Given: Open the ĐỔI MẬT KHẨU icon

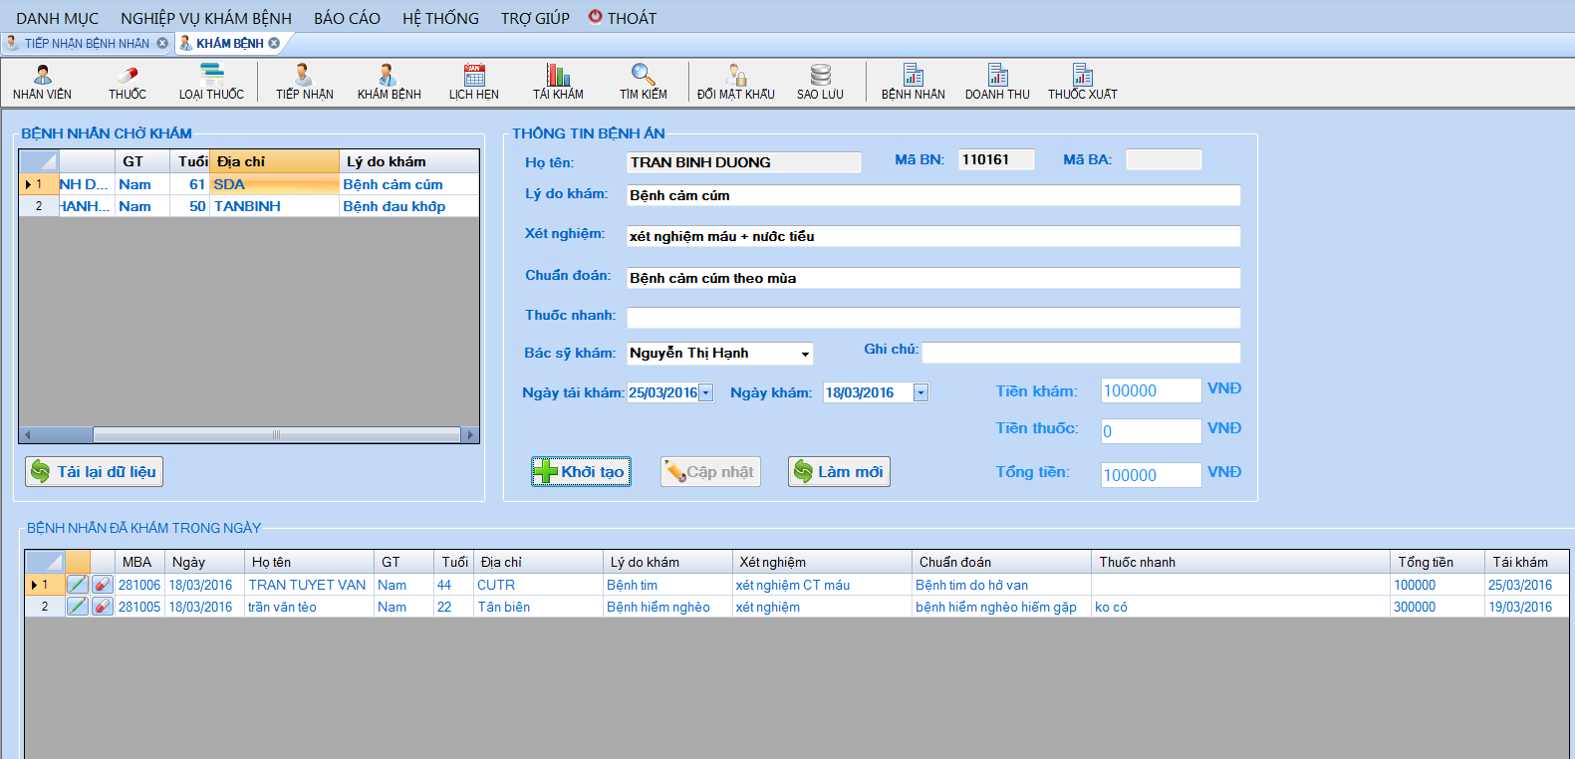Looking at the screenshot, I should point(736,82).
